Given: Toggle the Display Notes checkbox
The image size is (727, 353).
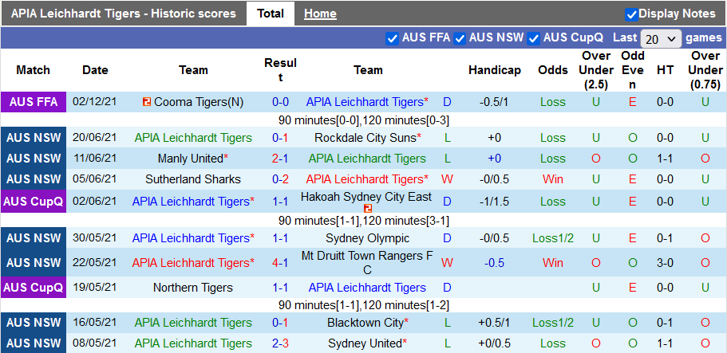Looking at the screenshot, I should click(631, 14).
